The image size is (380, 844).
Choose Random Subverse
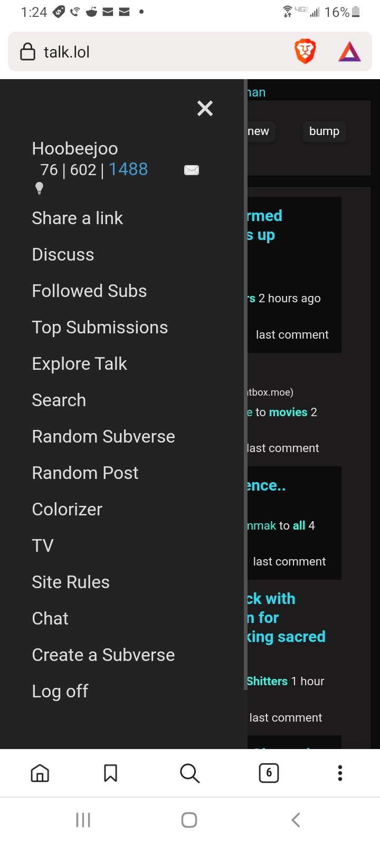(103, 436)
